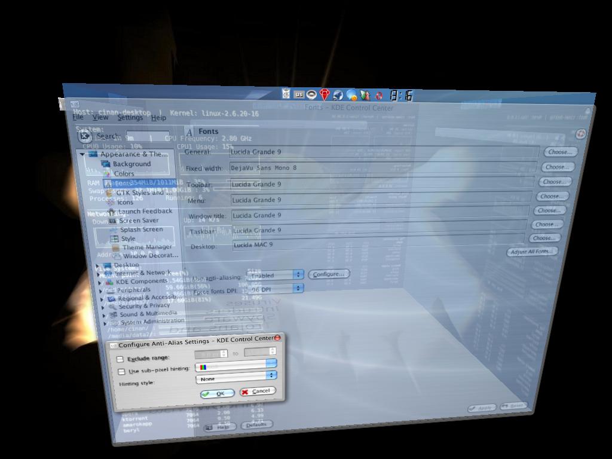This screenshot has width=612, height=459.
Task: Open the View menu
Action: tap(100, 117)
